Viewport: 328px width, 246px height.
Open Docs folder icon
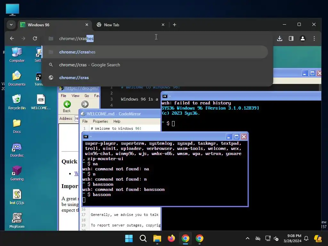[x=17, y=126]
